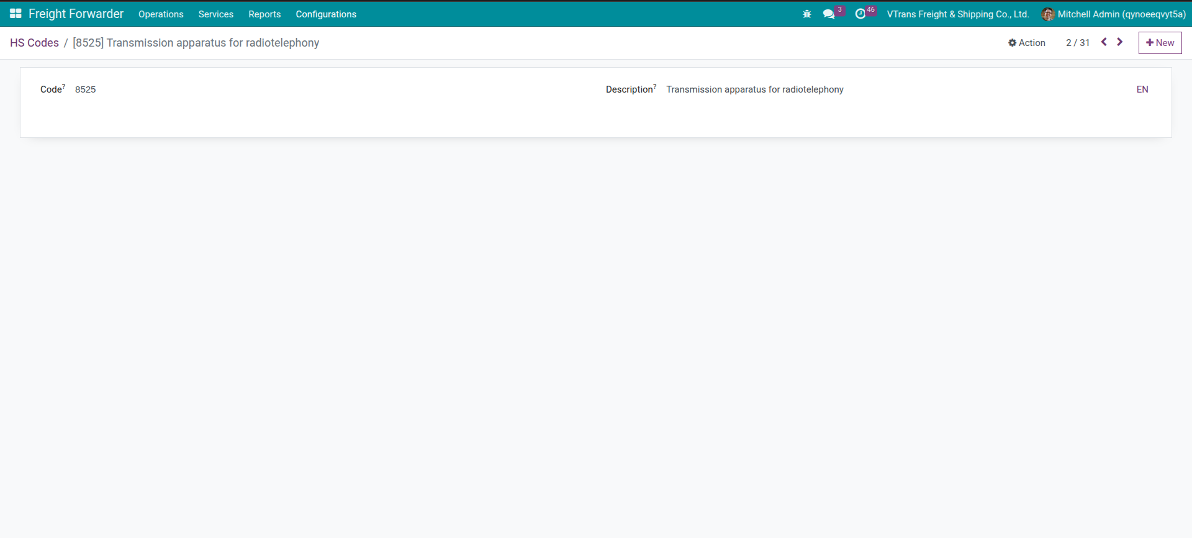Open the home apps grid menu icon
Screen dimensions: 1192x538
pos(16,14)
